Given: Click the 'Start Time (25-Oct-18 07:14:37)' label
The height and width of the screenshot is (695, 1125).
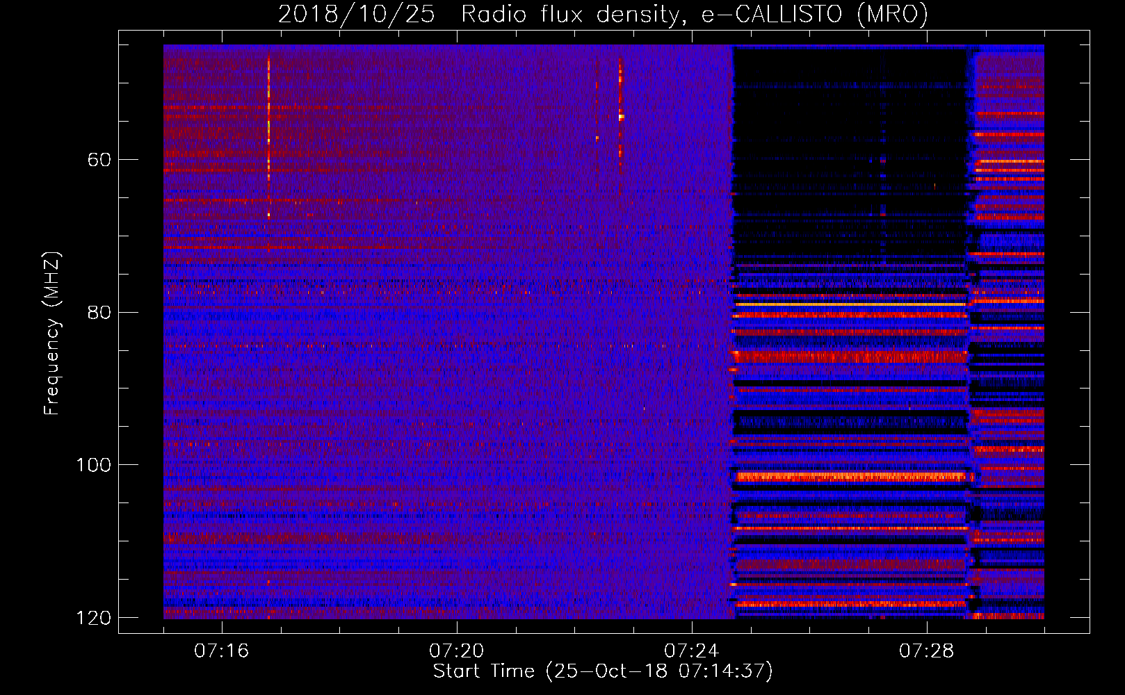Looking at the screenshot, I should coord(603,671).
